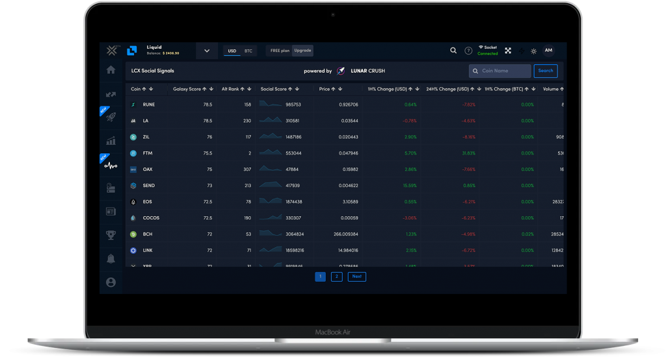Click BCH's price 266.009384
Screen dimensions: 666x357
[x=346, y=234]
